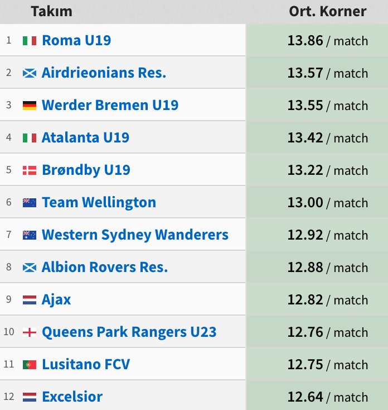Go to Team Wellington page

[99, 202]
